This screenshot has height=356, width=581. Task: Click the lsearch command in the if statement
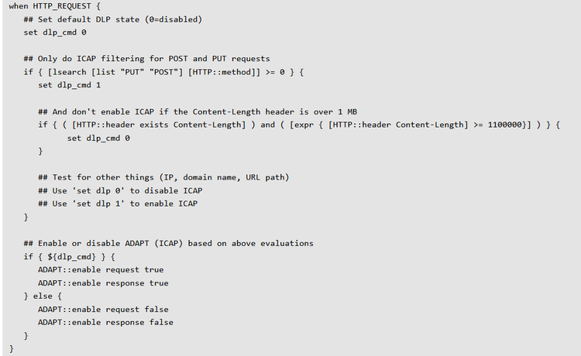pyautogui.click(x=70, y=72)
